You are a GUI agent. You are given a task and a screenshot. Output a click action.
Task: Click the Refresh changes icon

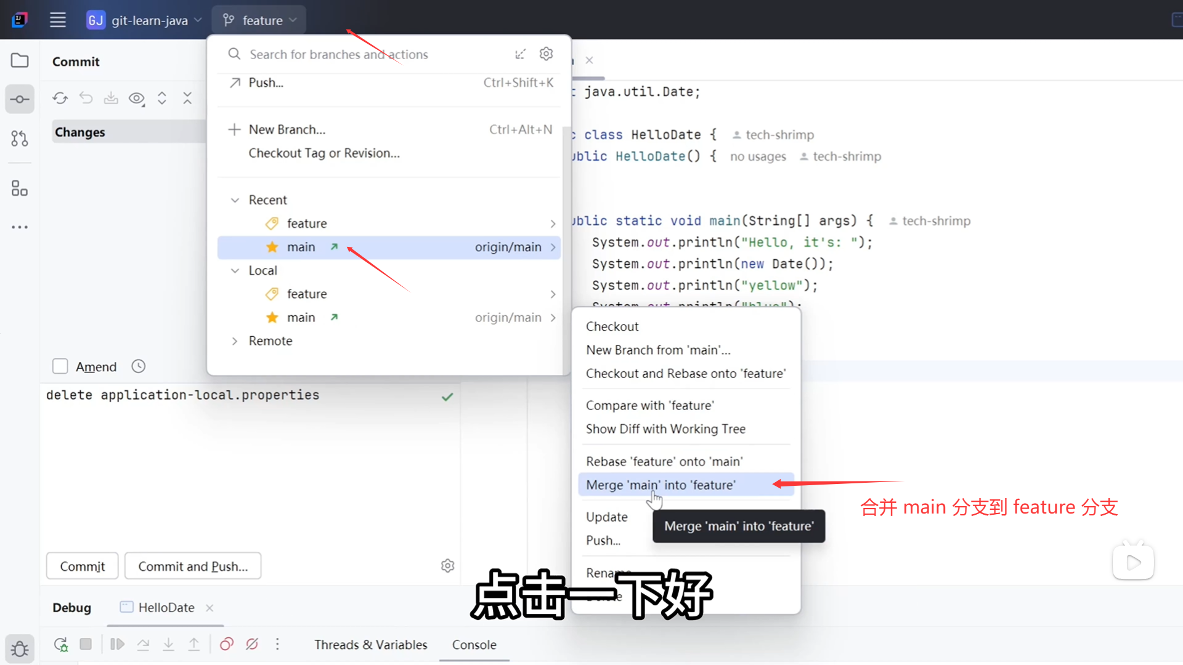60,98
